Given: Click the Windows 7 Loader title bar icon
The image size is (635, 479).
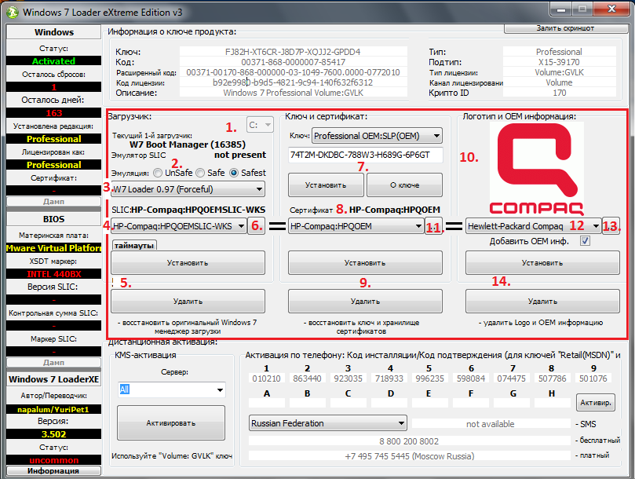Looking at the screenshot, I should click(13, 12).
